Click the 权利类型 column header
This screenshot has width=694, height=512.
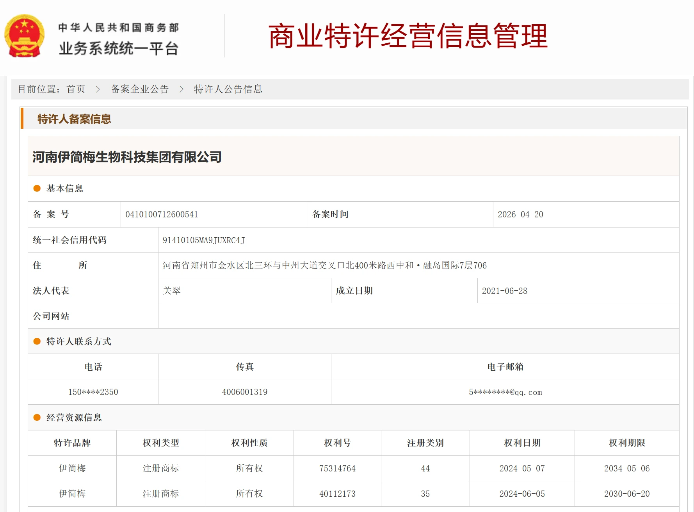click(161, 443)
